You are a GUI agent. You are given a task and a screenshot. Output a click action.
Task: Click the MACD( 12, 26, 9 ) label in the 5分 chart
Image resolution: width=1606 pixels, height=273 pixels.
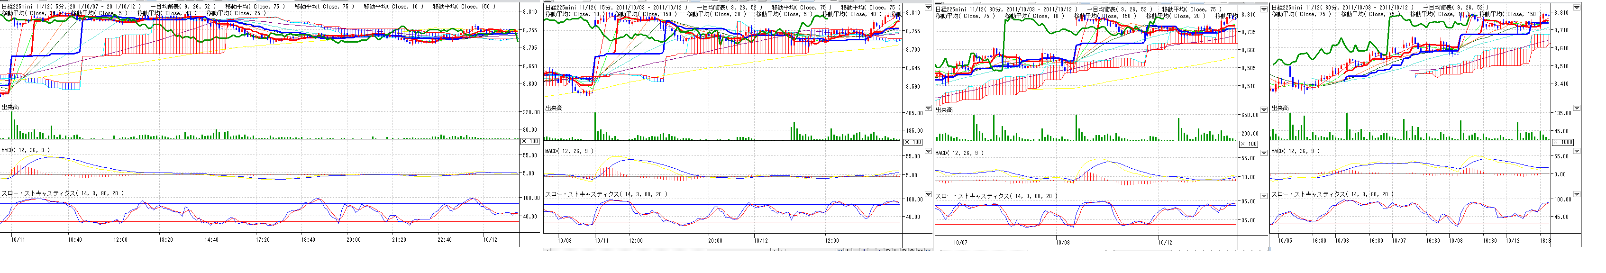pos(25,150)
